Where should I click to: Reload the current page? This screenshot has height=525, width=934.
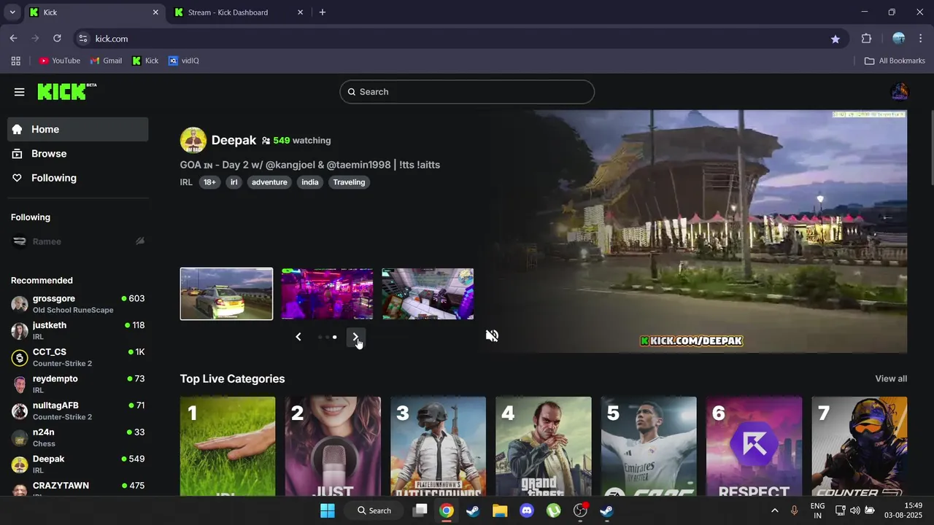pos(57,39)
